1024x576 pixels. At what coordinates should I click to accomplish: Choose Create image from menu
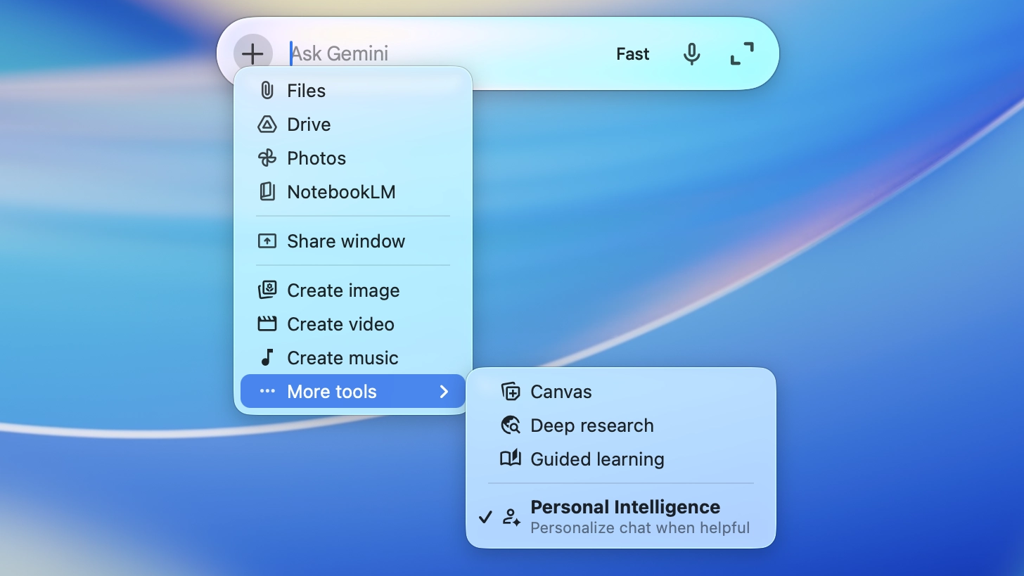click(x=343, y=290)
